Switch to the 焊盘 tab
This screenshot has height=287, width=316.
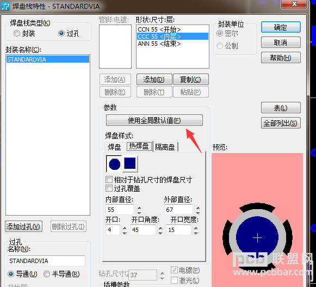(x=114, y=146)
